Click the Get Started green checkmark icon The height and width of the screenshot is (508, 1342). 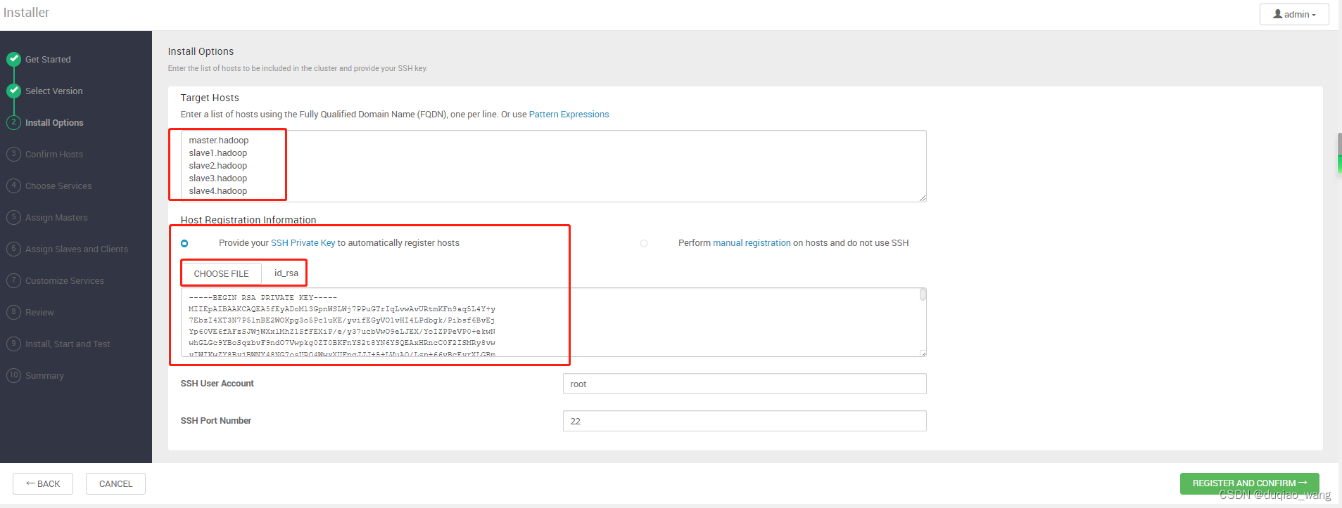[x=13, y=59]
